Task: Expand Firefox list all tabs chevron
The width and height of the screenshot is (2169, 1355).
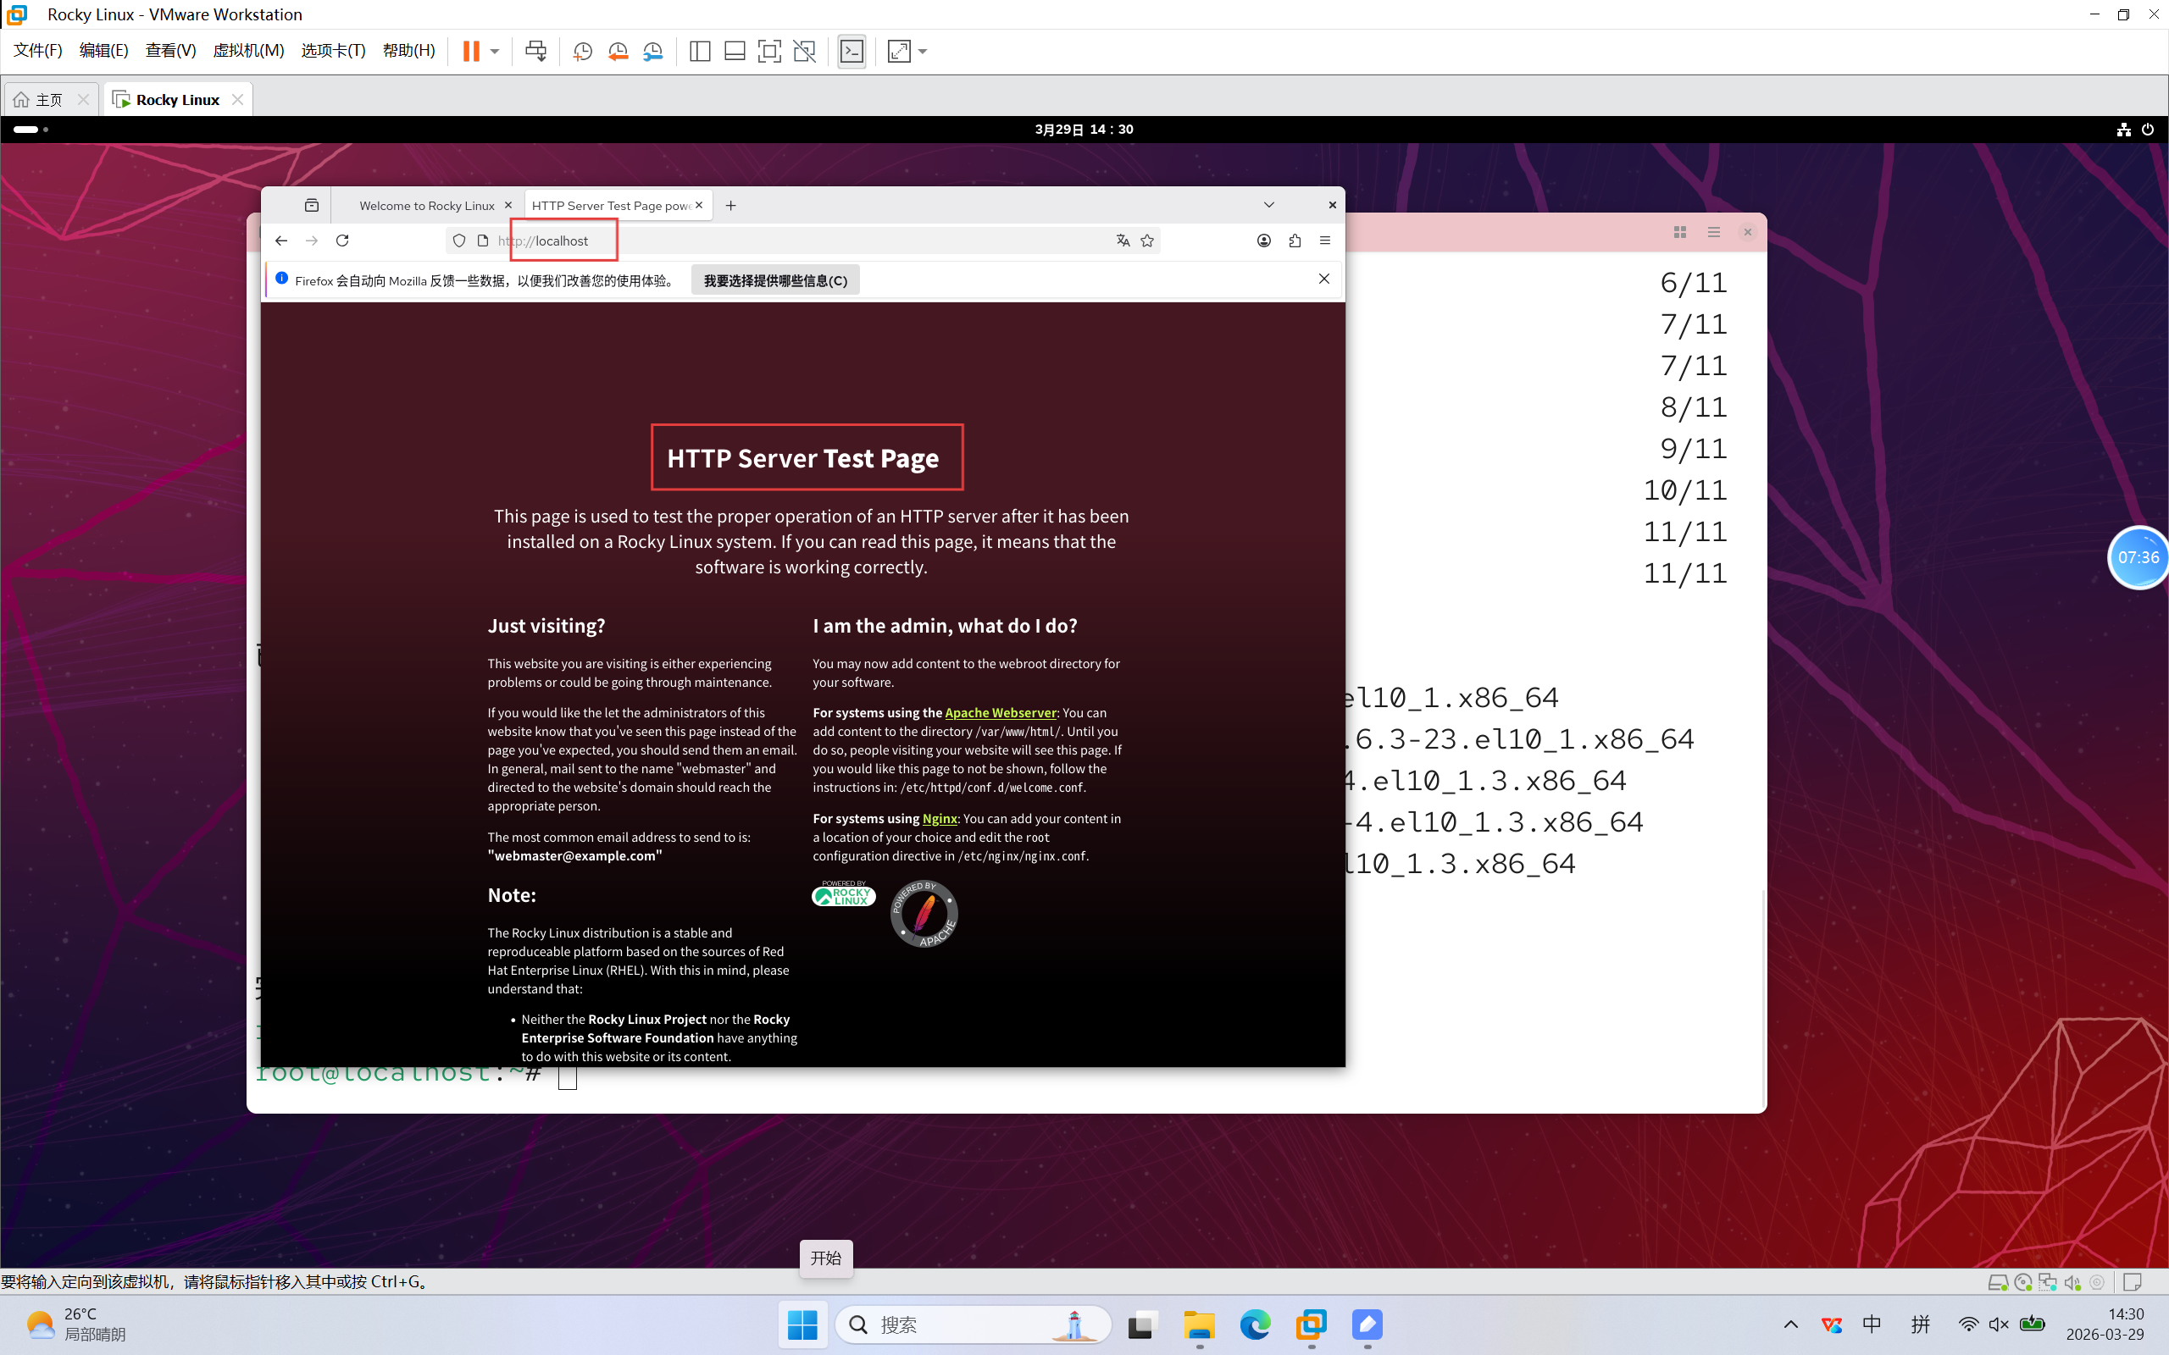Action: click(x=1268, y=205)
